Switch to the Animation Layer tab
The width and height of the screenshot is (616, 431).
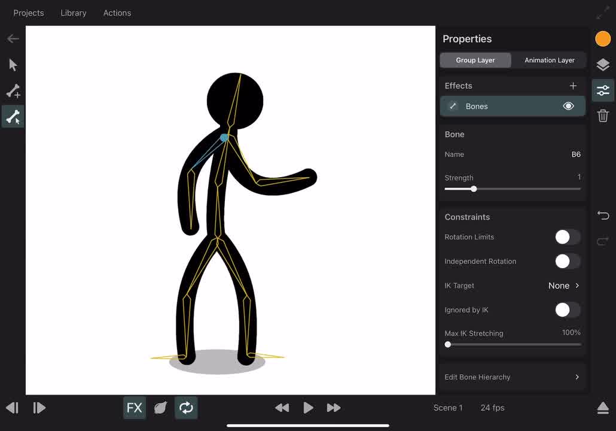(x=549, y=60)
